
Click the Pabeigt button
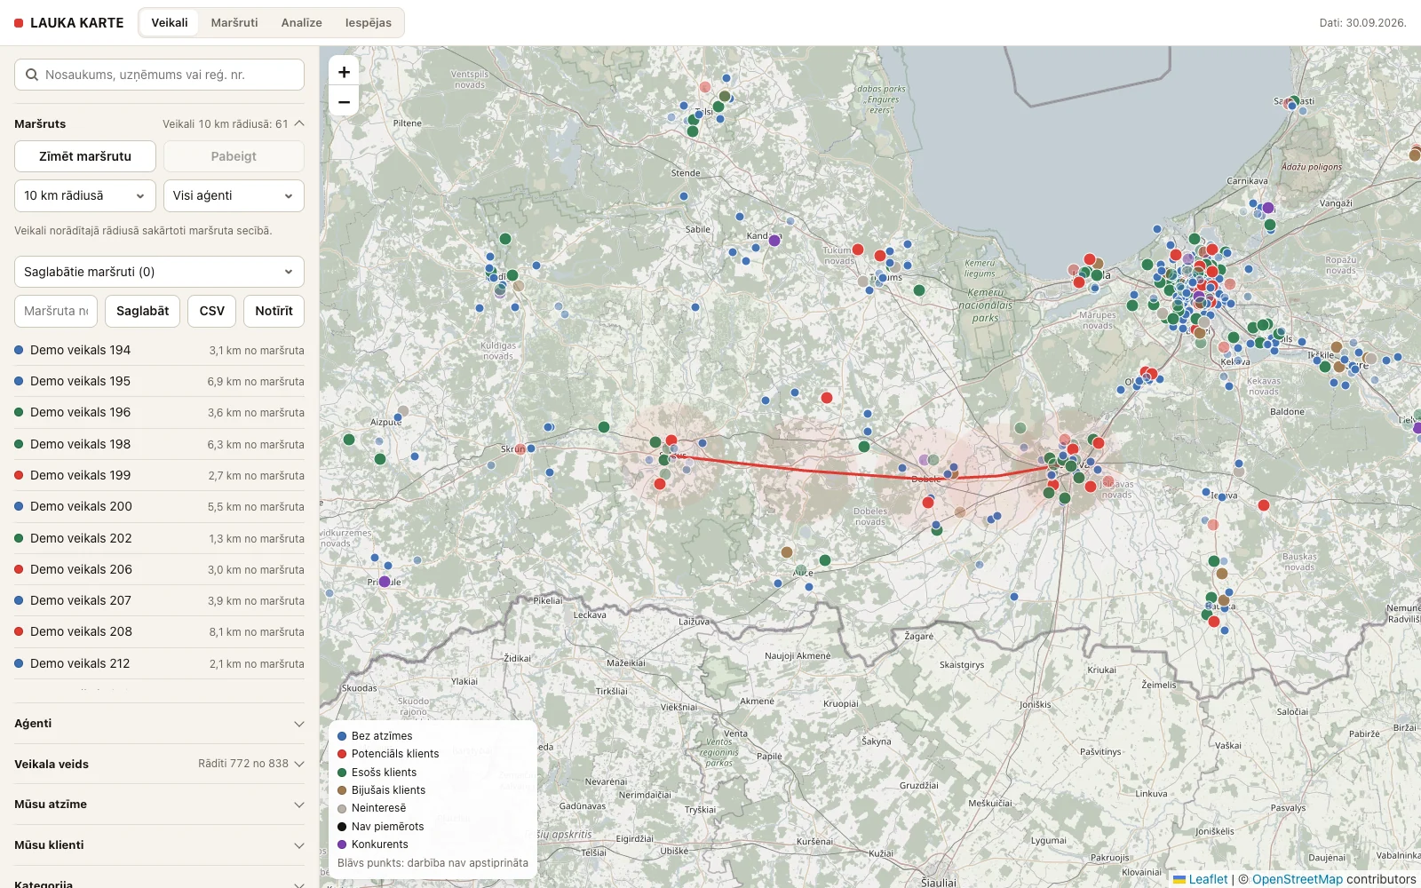[x=234, y=156]
